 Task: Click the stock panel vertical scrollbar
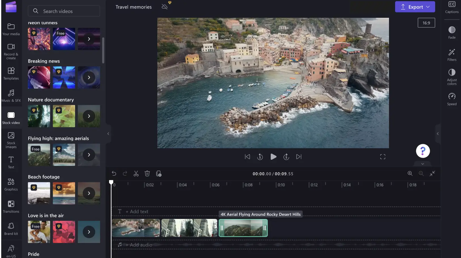[x=103, y=50]
